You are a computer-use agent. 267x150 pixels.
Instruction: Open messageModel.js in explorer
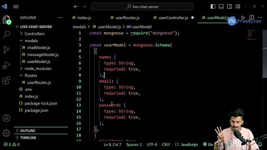tap(43, 55)
